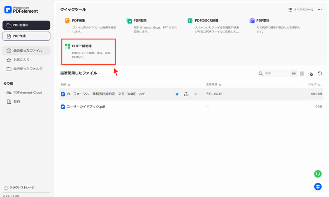The height and width of the screenshot is (197, 329).
Task: Open お気に入り favorites section
Action: 26,60
